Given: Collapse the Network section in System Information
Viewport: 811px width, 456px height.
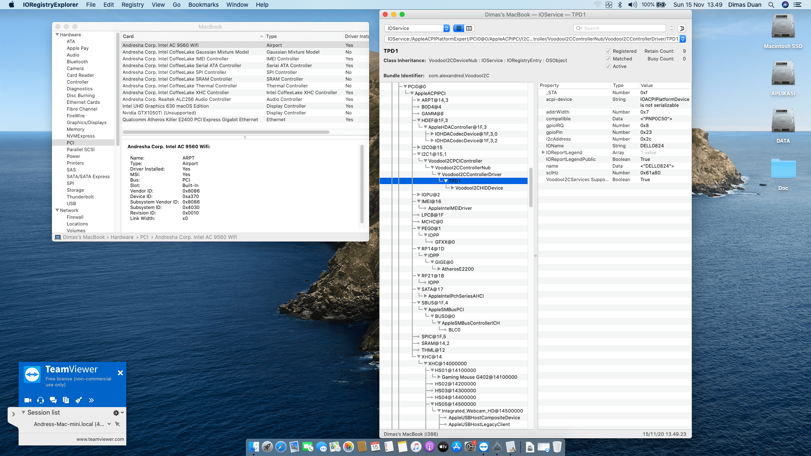Looking at the screenshot, I should [x=57, y=210].
